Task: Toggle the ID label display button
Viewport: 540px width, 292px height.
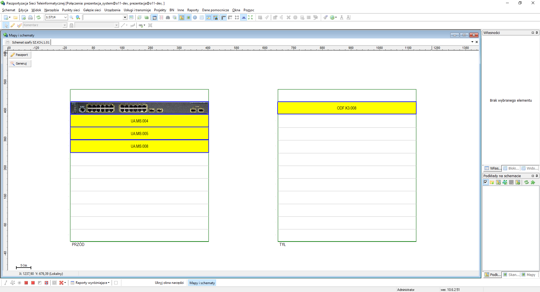Action: click(x=244, y=17)
